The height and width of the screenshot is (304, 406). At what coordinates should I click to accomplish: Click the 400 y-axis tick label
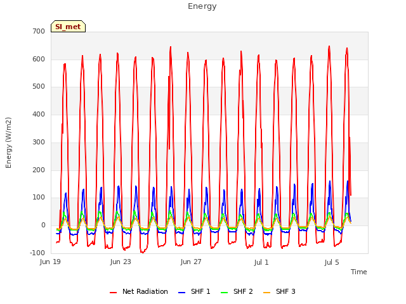pyautogui.click(x=39, y=114)
